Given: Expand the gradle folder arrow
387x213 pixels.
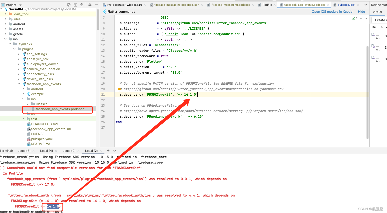Looking at the screenshot, I should [x=5, y=34].
